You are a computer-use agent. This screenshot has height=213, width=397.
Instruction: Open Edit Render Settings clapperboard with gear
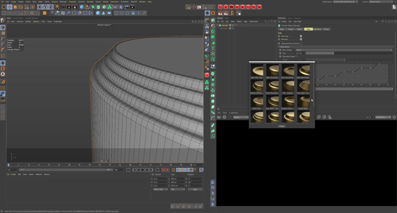pos(74,7)
